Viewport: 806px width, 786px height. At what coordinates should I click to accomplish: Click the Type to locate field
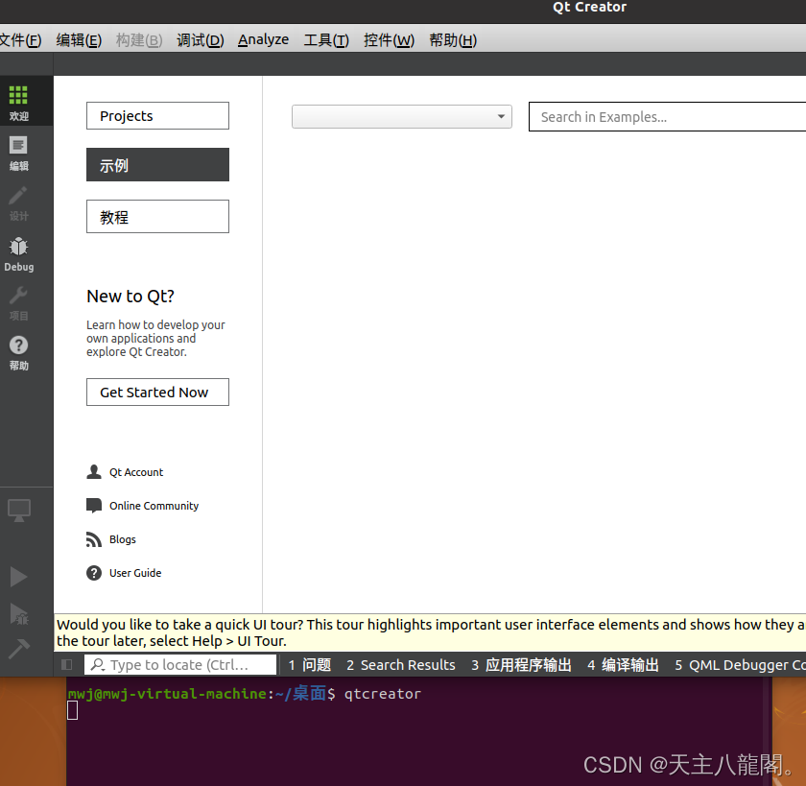(x=180, y=665)
